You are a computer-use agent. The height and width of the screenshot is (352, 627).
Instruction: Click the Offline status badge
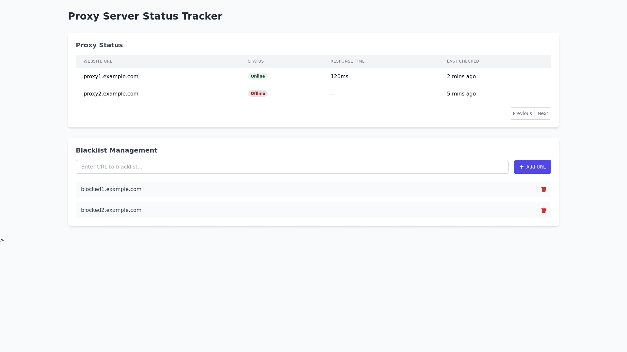click(258, 94)
